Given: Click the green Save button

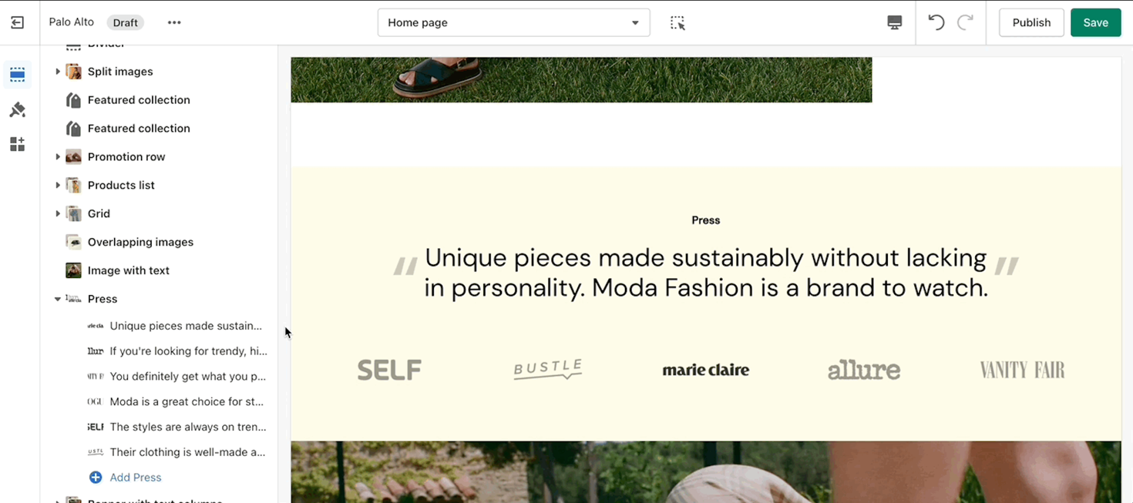Looking at the screenshot, I should [1095, 22].
